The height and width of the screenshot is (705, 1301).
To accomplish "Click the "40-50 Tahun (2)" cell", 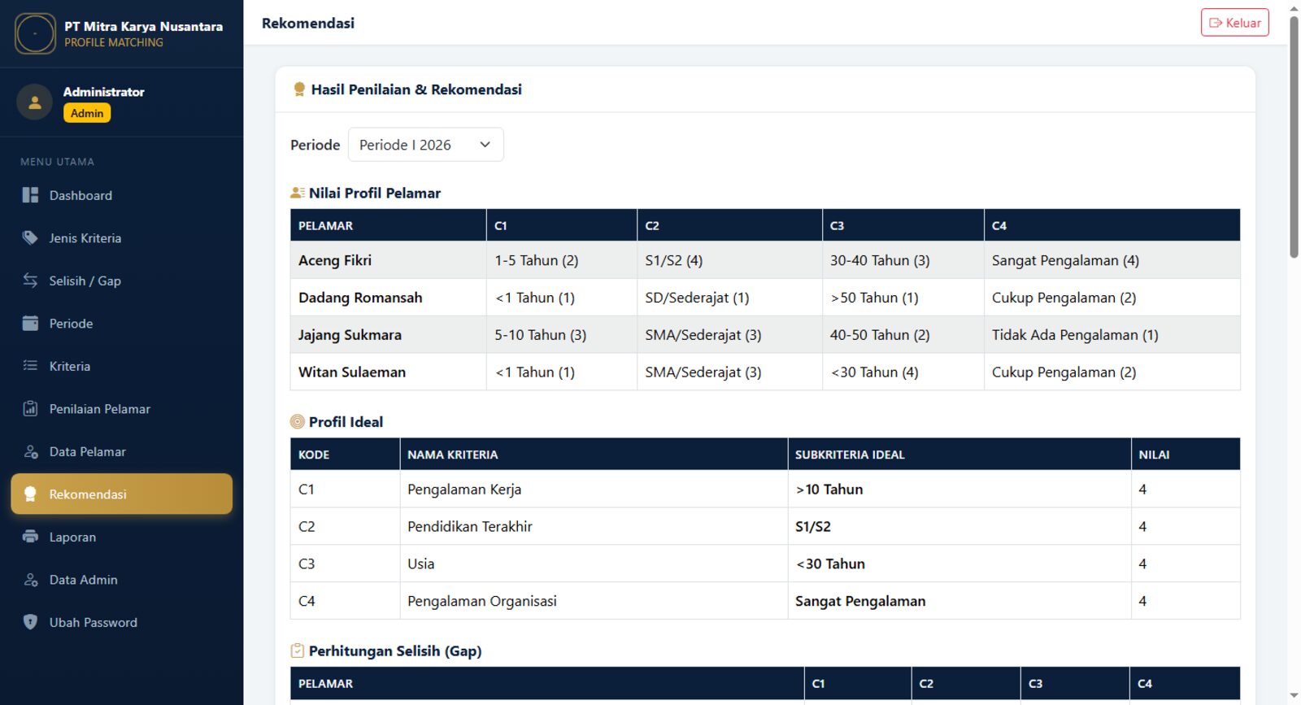I will [x=903, y=335].
